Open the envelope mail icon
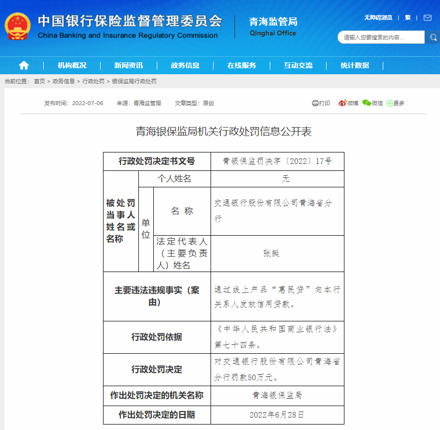The width and height of the screenshot is (440, 430). 427,17
